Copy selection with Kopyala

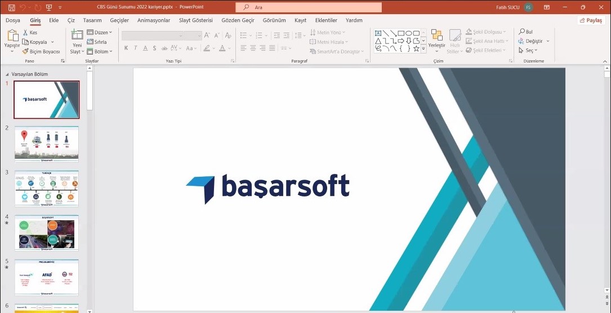[35, 42]
